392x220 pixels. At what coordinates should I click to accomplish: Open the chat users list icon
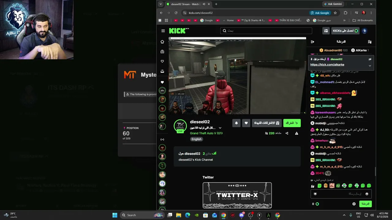coord(370,42)
